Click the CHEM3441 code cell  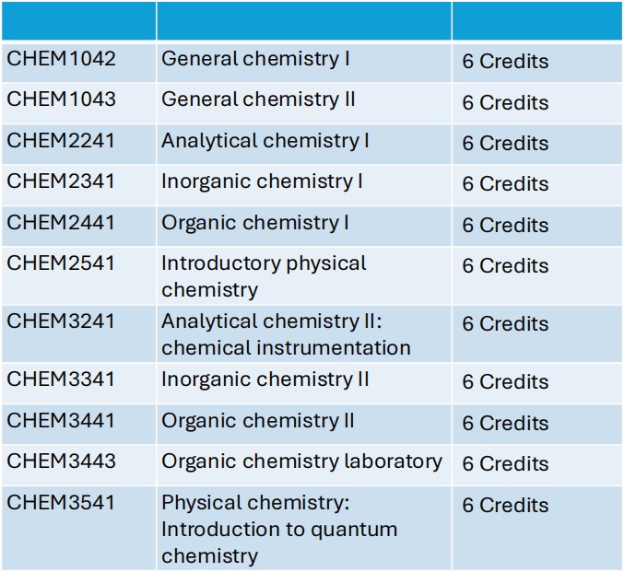click(62, 421)
